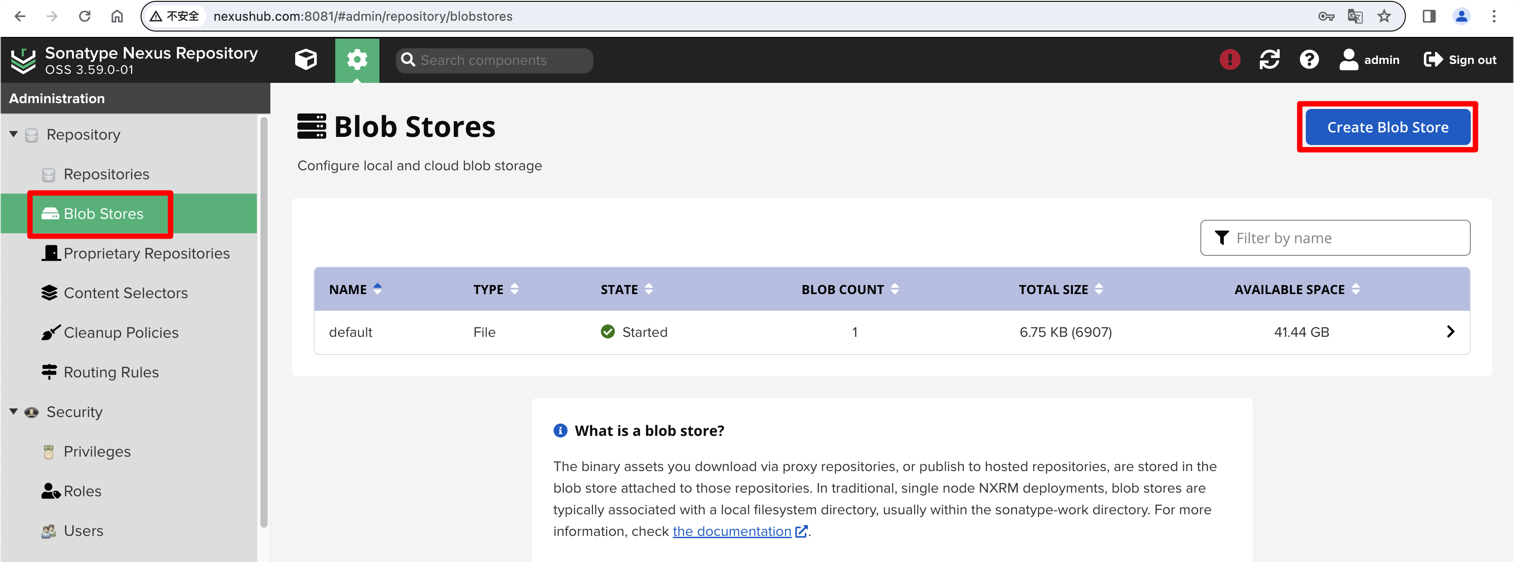Toggle the browser side panel icon
The width and height of the screenshot is (1514, 562).
coord(1429,17)
